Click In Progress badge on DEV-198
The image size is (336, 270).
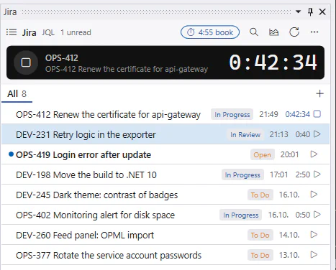point(242,174)
